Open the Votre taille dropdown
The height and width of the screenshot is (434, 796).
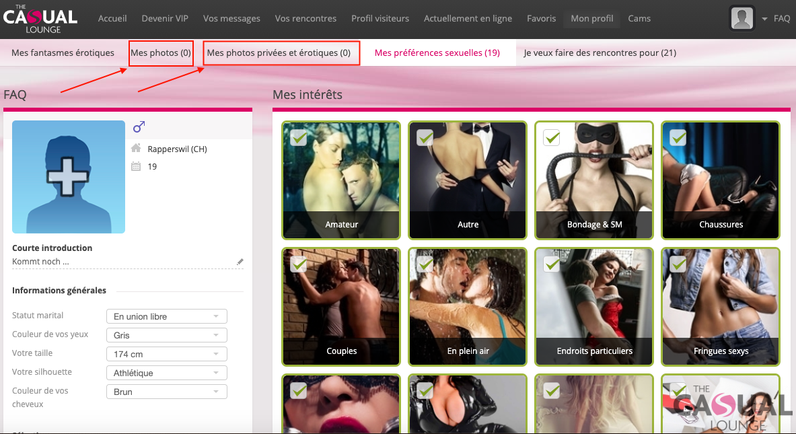pos(166,354)
